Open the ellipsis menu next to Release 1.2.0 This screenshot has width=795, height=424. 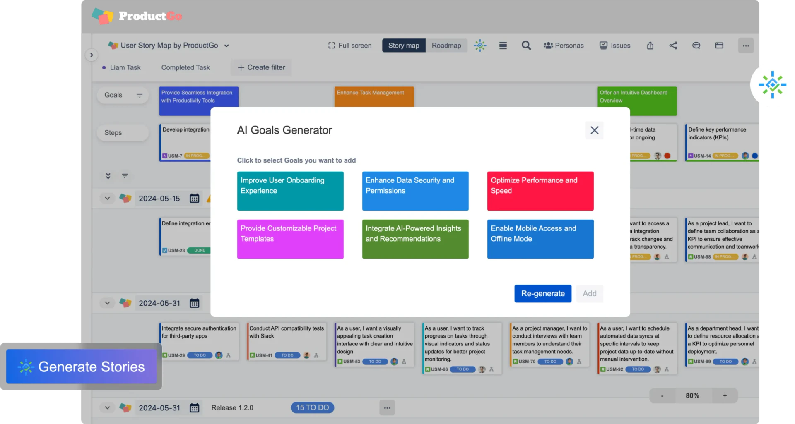pyautogui.click(x=387, y=407)
